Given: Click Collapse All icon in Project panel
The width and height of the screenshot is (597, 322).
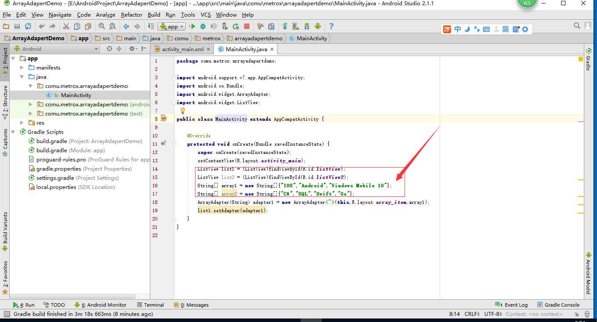Looking at the screenshot, I should tap(119, 49).
